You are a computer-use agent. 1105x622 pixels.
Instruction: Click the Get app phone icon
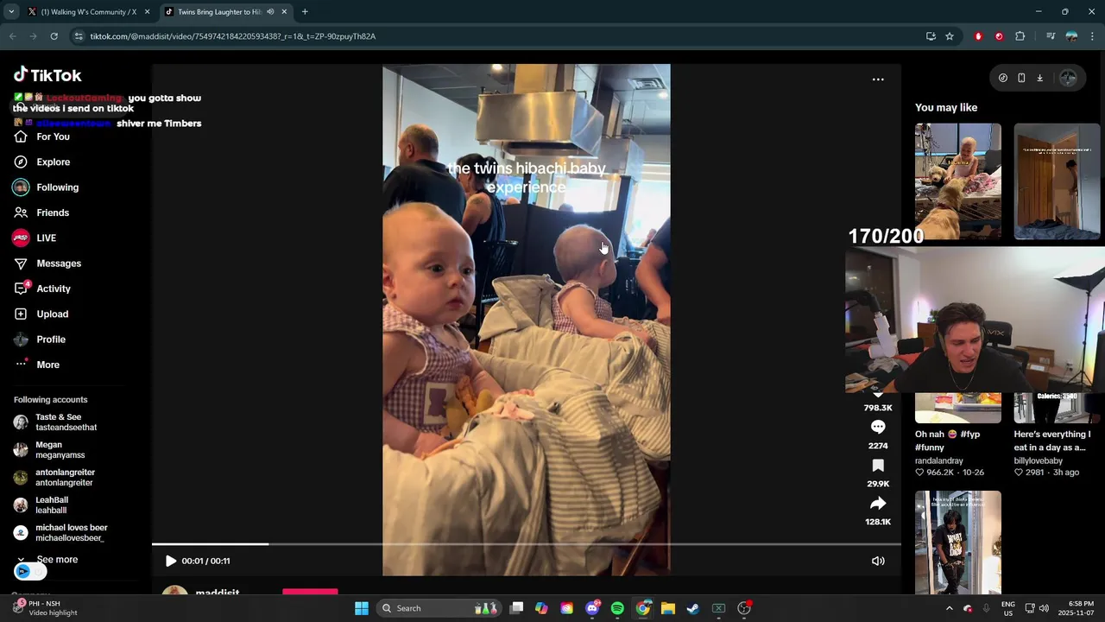pos(1021,78)
